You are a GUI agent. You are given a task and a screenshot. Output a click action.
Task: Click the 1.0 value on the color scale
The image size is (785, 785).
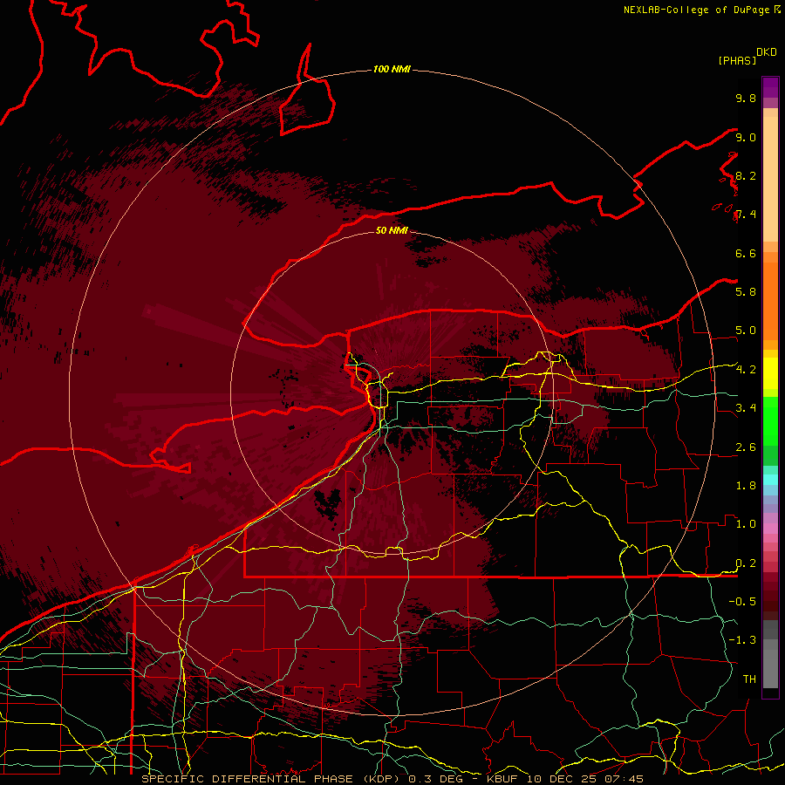(746, 524)
